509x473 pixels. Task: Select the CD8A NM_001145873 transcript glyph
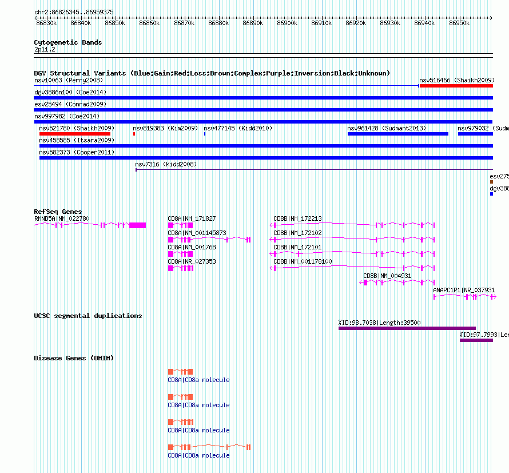coord(209,240)
